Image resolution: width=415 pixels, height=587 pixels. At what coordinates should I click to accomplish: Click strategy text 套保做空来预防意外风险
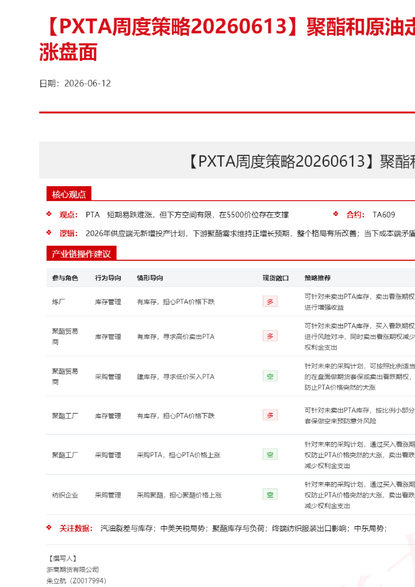340,421
